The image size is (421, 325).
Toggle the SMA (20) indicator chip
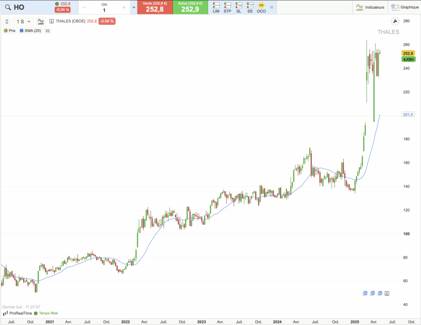pyautogui.click(x=30, y=30)
